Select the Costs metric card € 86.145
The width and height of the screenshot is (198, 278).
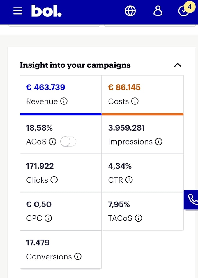coord(143,95)
